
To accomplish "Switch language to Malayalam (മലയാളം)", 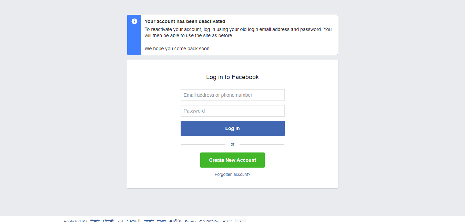I will 209,221.
